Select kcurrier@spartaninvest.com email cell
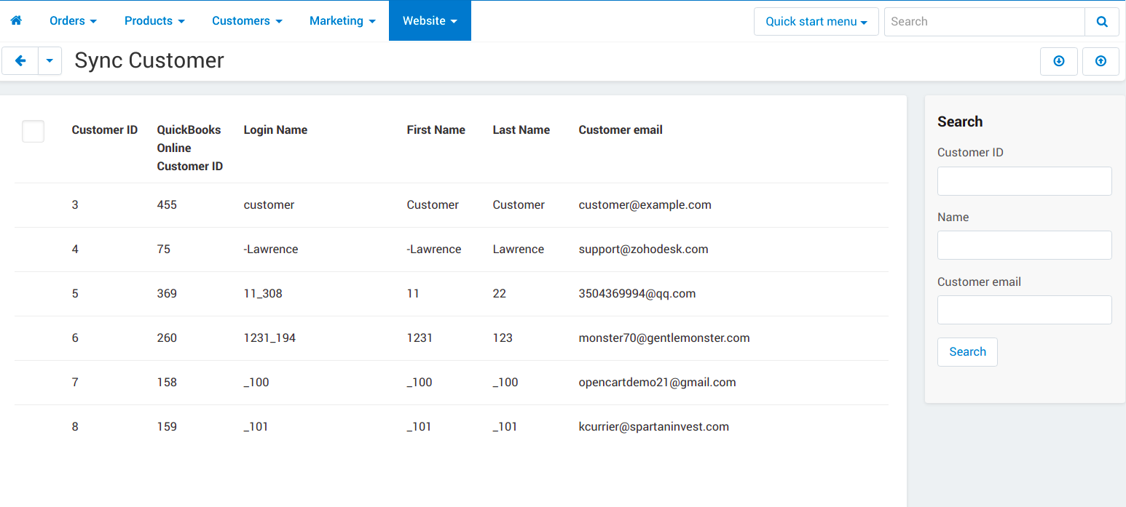 click(654, 427)
